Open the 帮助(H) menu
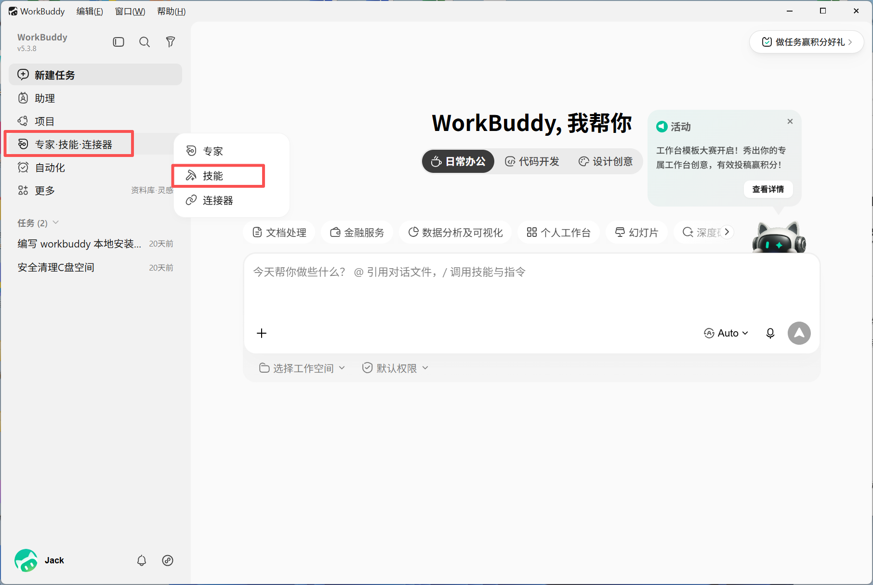This screenshot has width=873, height=585. click(x=172, y=11)
